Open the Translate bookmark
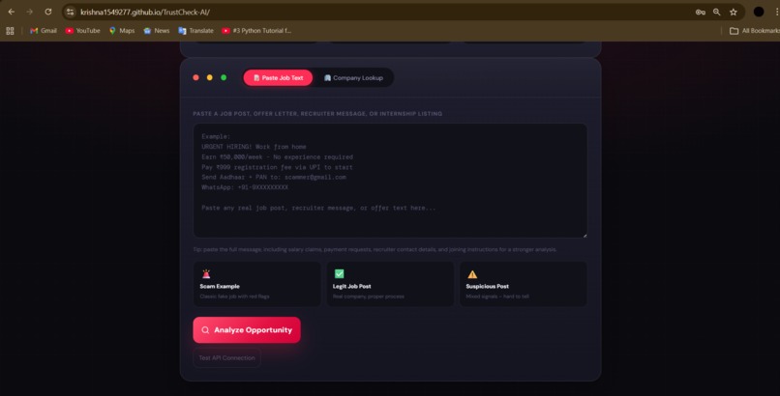780x396 pixels. pyautogui.click(x=195, y=31)
